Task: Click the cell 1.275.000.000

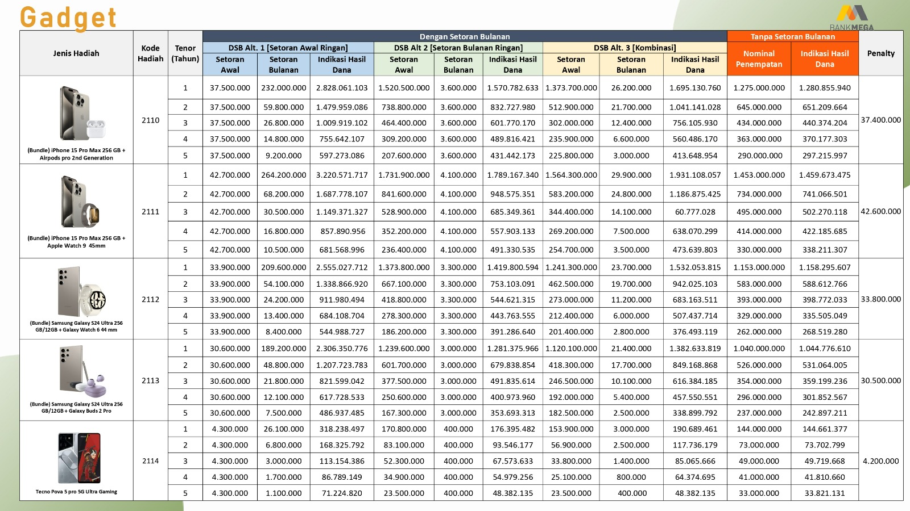Action: (x=759, y=88)
